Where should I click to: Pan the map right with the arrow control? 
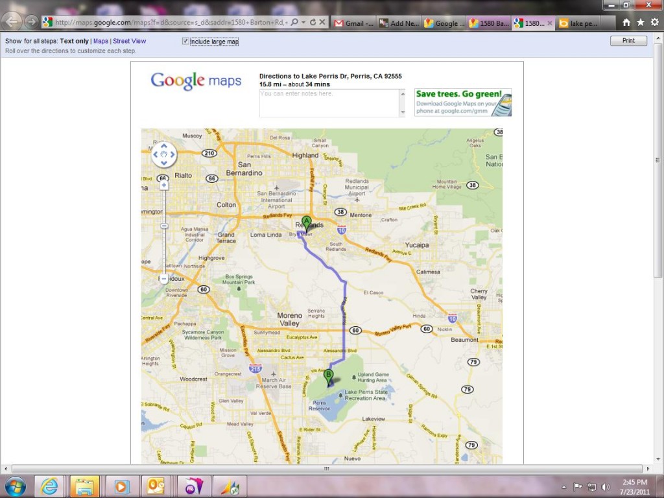(x=172, y=155)
